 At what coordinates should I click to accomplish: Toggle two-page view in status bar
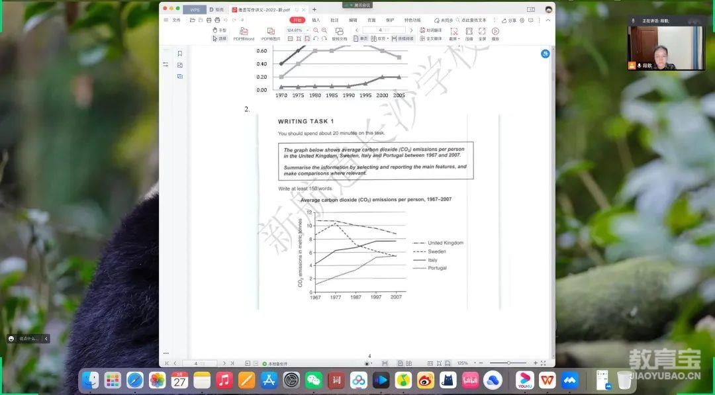coord(408,363)
